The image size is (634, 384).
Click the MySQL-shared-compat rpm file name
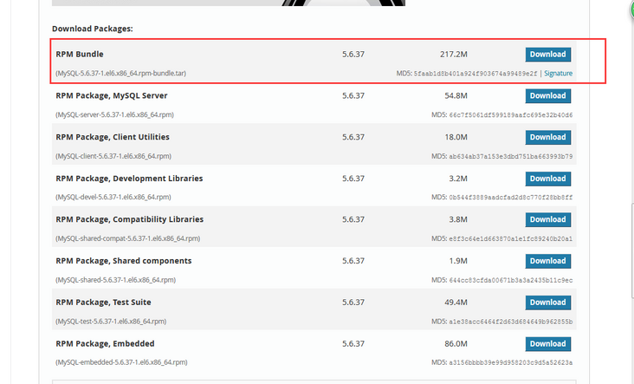(x=127, y=238)
